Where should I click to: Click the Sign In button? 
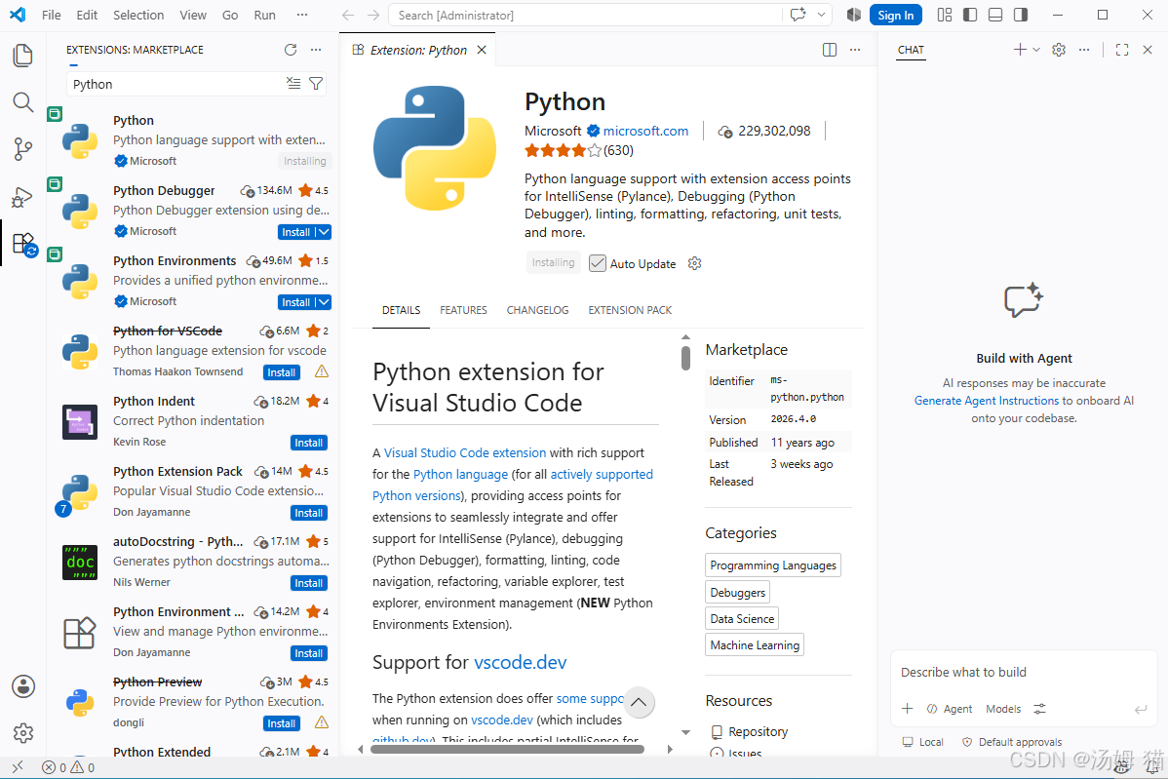click(895, 15)
